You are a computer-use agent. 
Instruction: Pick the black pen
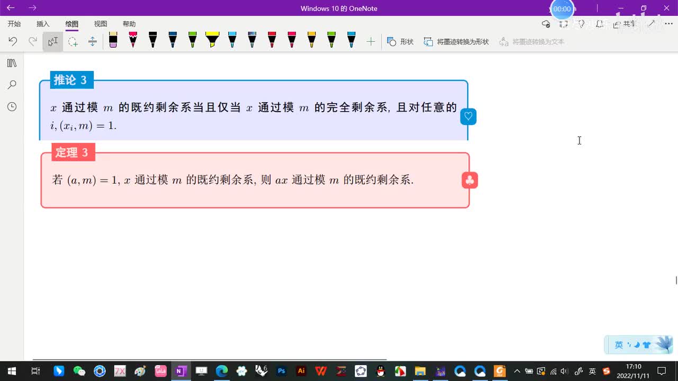[x=153, y=40]
